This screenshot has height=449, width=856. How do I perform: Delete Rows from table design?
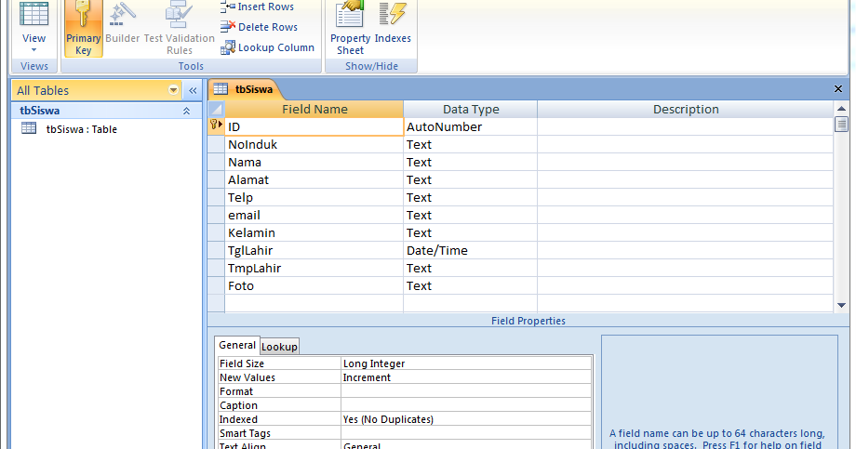tap(260, 27)
